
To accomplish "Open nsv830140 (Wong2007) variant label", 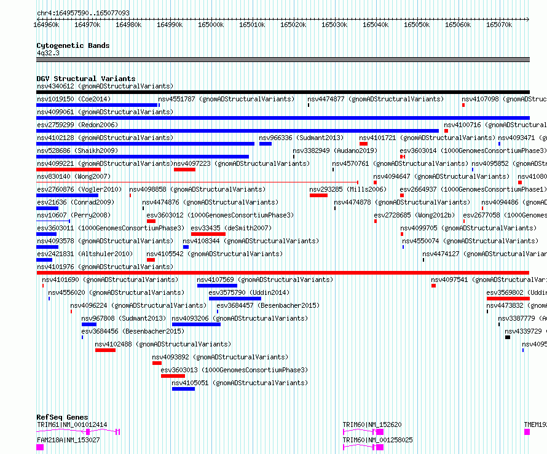I will pos(74,176).
